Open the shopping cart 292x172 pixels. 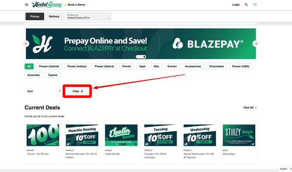(x=255, y=5)
